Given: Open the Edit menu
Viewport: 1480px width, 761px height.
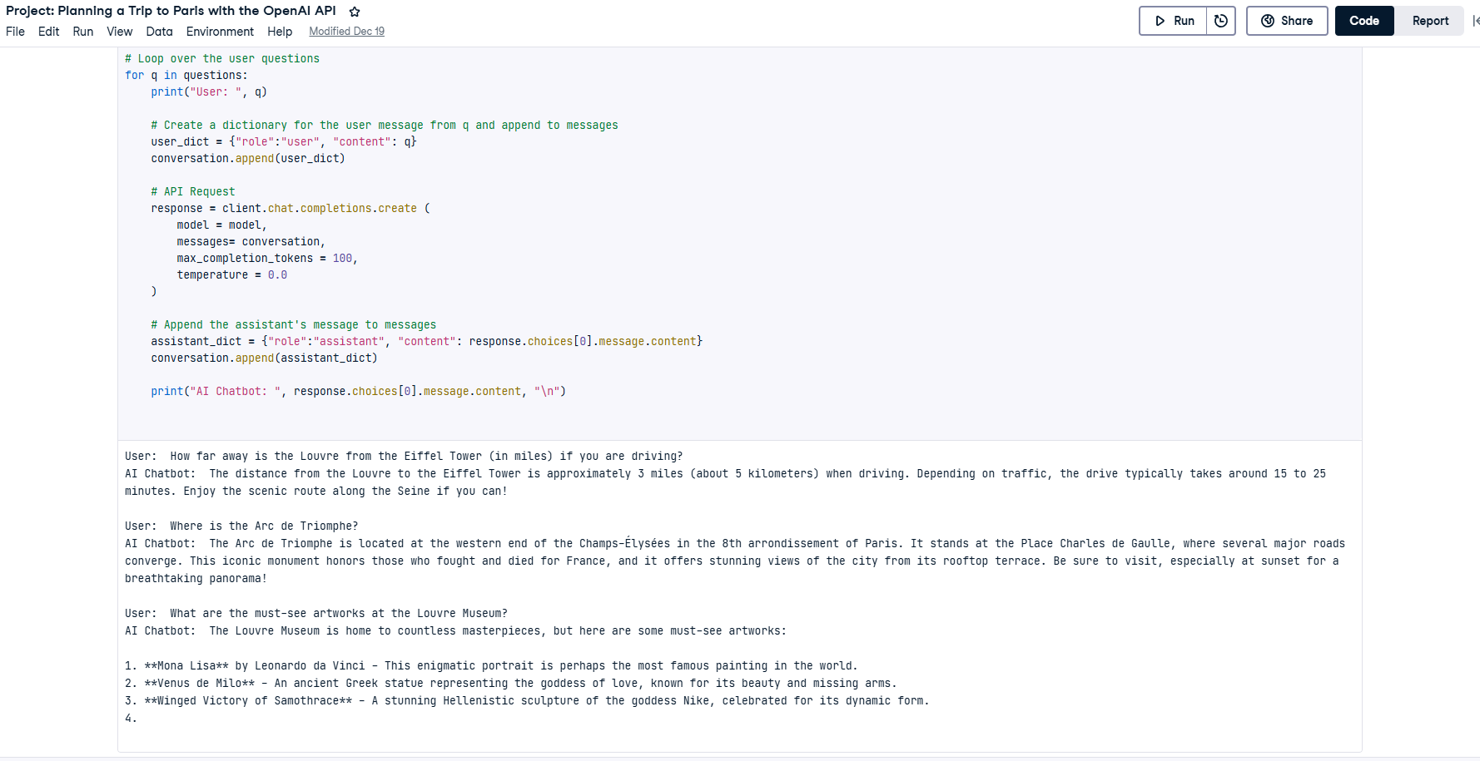Looking at the screenshot, I should pos(48,32).
